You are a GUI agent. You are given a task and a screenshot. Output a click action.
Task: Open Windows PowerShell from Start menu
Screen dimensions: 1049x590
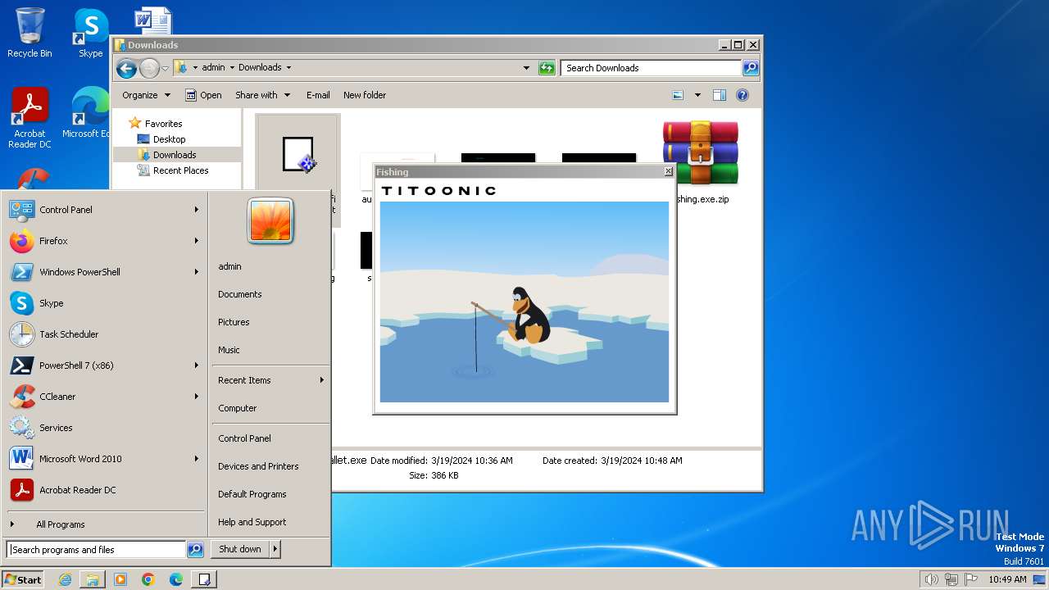(104, 272)
